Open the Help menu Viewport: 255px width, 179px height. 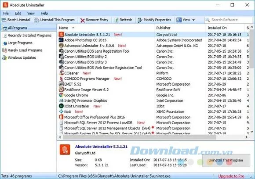pyautogui.click(x=44, y=13)
